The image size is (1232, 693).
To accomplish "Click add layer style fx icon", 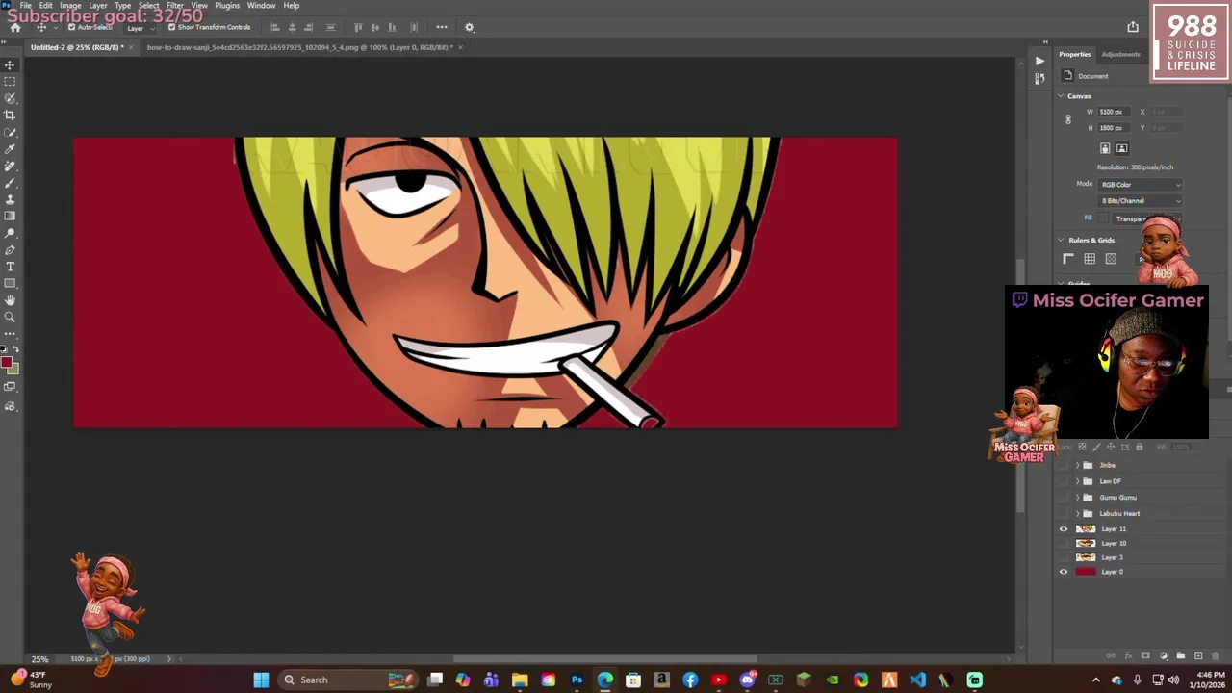I will [1128, 655].
